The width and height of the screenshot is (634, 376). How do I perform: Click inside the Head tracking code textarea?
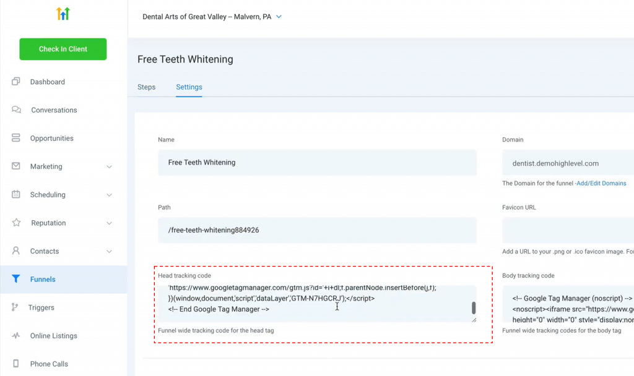317,304
